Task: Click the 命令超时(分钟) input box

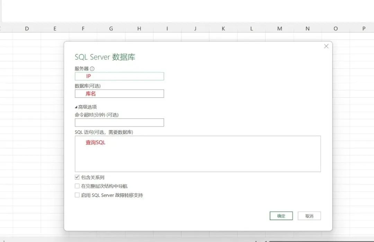Action: pyautogui.click(x=119, y=123)
